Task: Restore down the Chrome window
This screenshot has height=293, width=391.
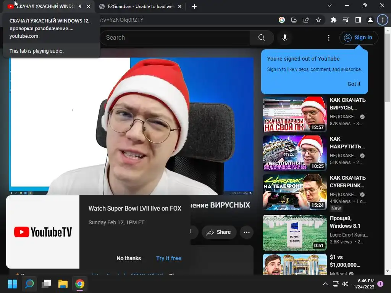Action: tap(364, 5)
